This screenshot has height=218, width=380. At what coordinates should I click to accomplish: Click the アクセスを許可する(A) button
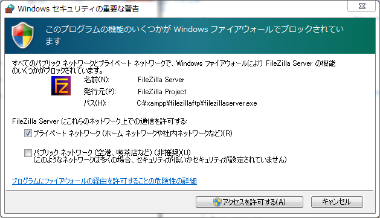point(250,202)
